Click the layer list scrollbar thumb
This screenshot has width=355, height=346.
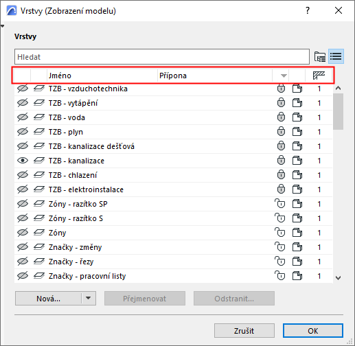click(338, 111)
